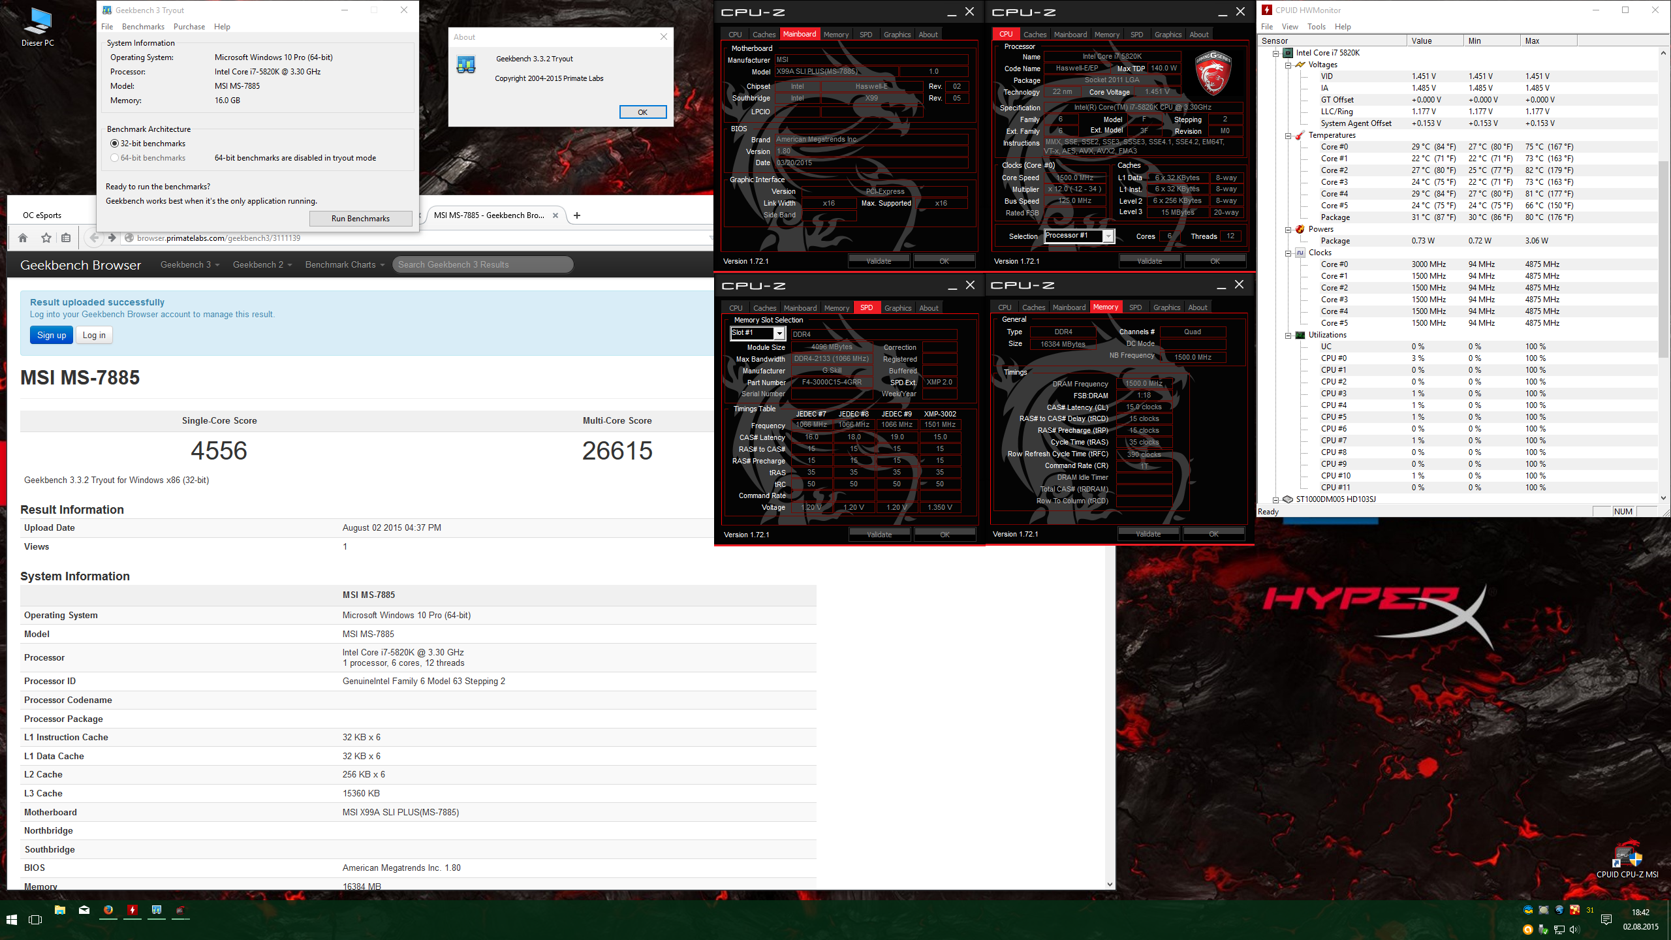Click the Max column header in HWMonitor
This screenshot has width=1671, height=940.
pyautogui.click(x=1548, y=40)
